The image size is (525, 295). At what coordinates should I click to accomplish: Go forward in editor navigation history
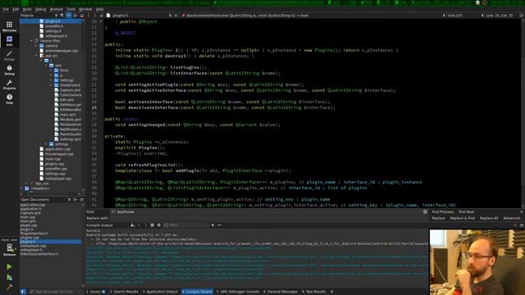point(95,16)
